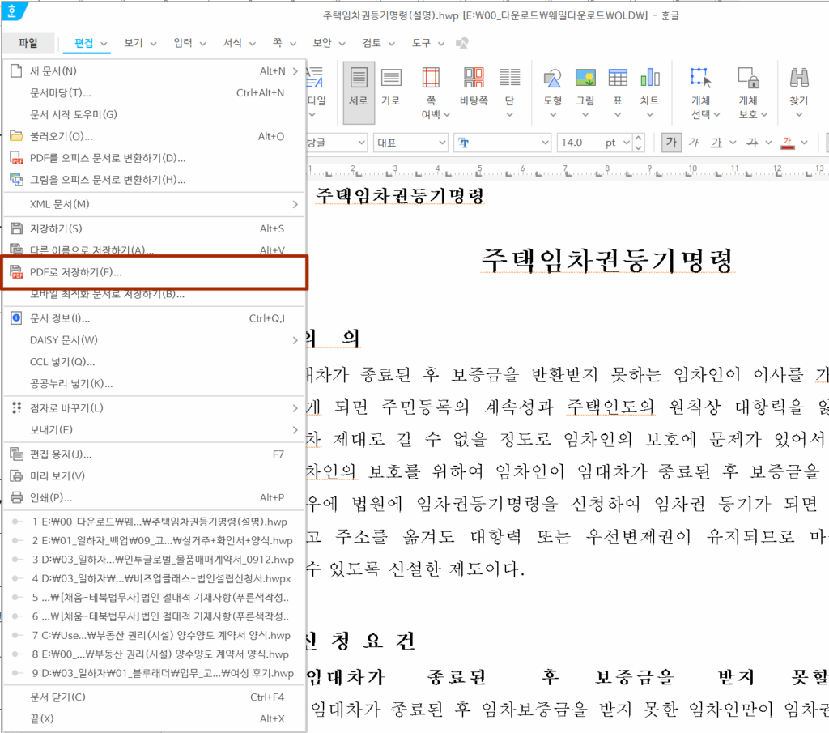This screenshot has height=733, width=829.
Task: Open the font name combo box
Action: coord(502,143)
